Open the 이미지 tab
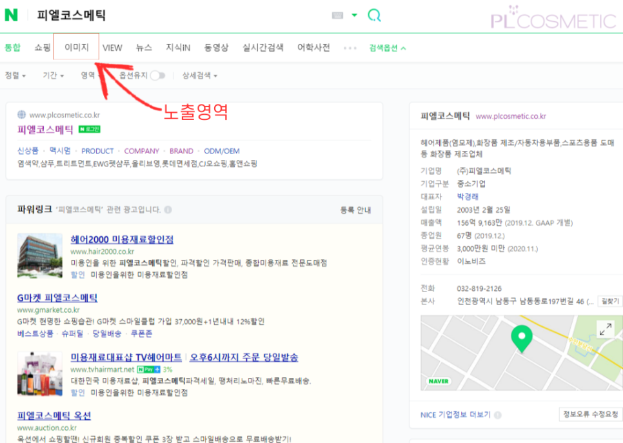Screen dimensions: 623x443 pyautogui.click(x=77, y=47)
